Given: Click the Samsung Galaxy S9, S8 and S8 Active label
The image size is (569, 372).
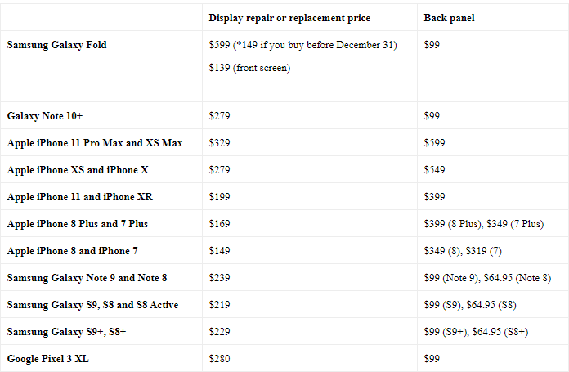Looking at the screenshot, I should coord(92,305).
